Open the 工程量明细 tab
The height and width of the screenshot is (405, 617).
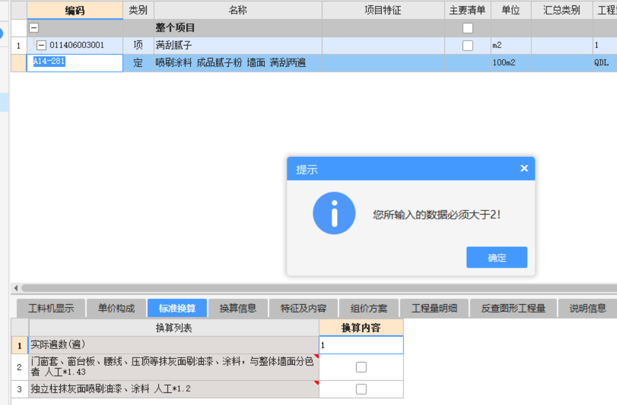point(434,308)
